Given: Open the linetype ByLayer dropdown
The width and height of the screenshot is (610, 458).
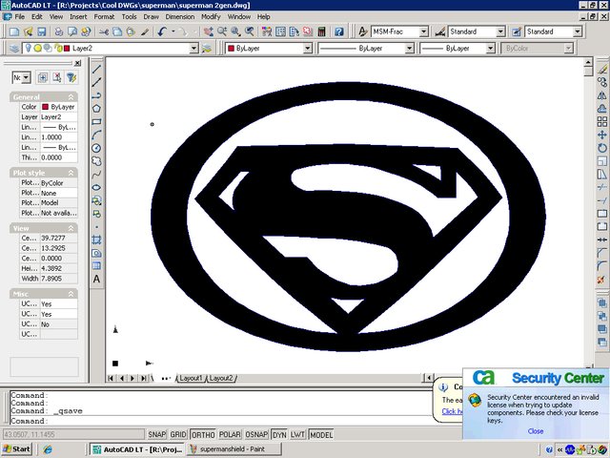Looking at the screenshot, I should (x=409, y=49).
